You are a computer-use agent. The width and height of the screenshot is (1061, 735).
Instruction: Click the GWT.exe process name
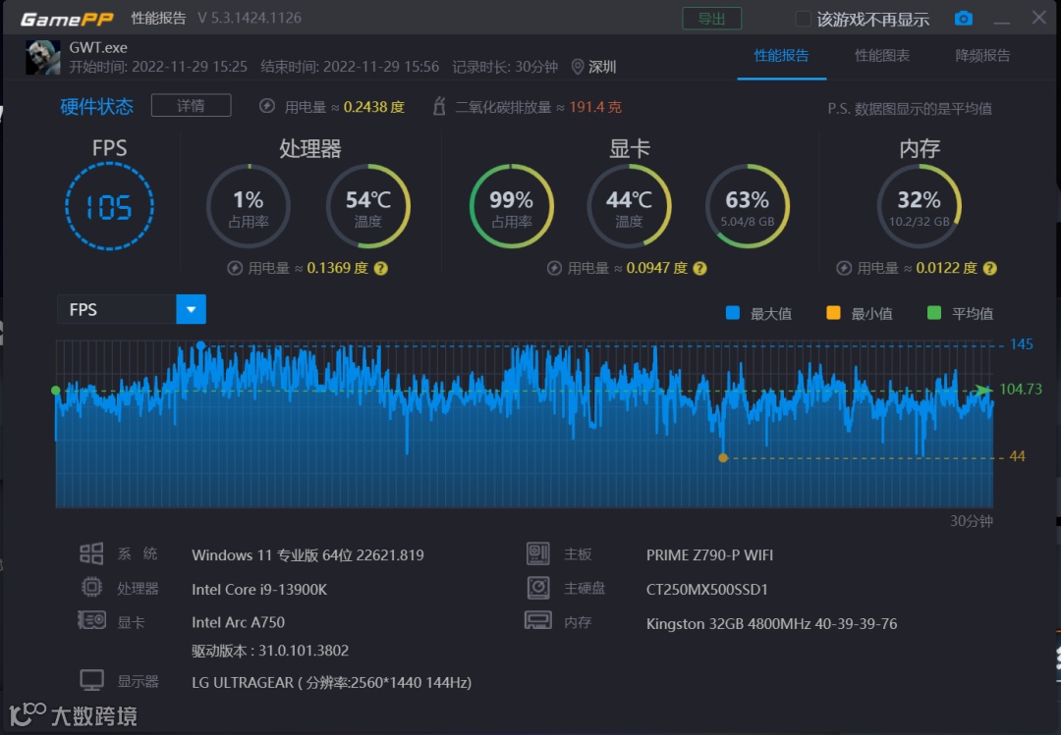click(x=98, y=48)
